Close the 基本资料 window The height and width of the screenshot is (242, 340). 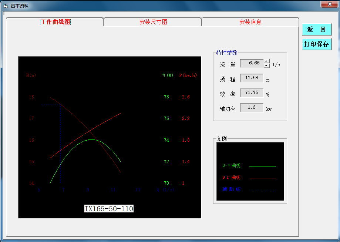[330, 4]
